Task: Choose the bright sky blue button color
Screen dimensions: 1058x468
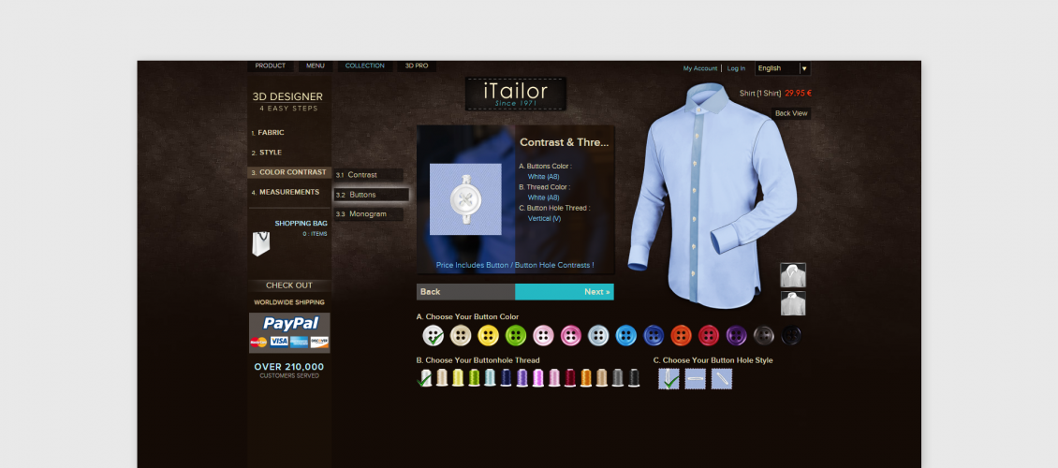Action: tap(626, 335)
